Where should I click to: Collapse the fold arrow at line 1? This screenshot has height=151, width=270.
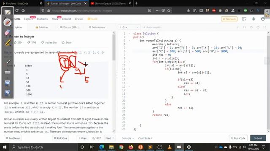[x=130, y=34]
